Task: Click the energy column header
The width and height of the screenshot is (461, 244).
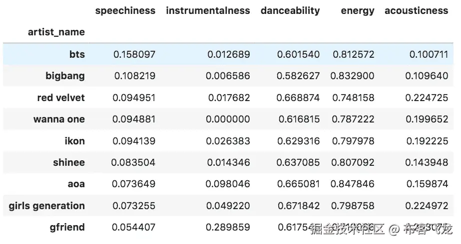Action: coord(357,10)
